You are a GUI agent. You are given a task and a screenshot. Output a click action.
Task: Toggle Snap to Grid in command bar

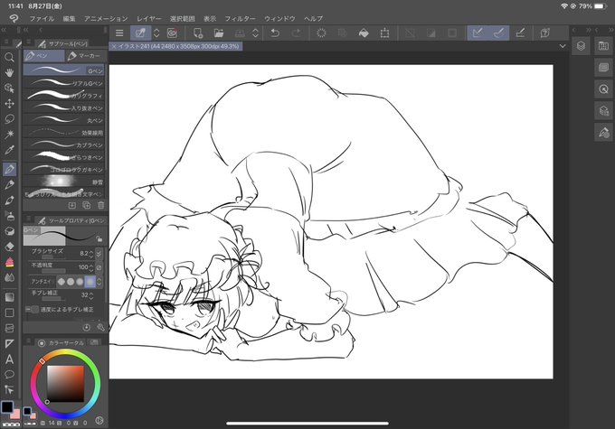tap(520, 33)
